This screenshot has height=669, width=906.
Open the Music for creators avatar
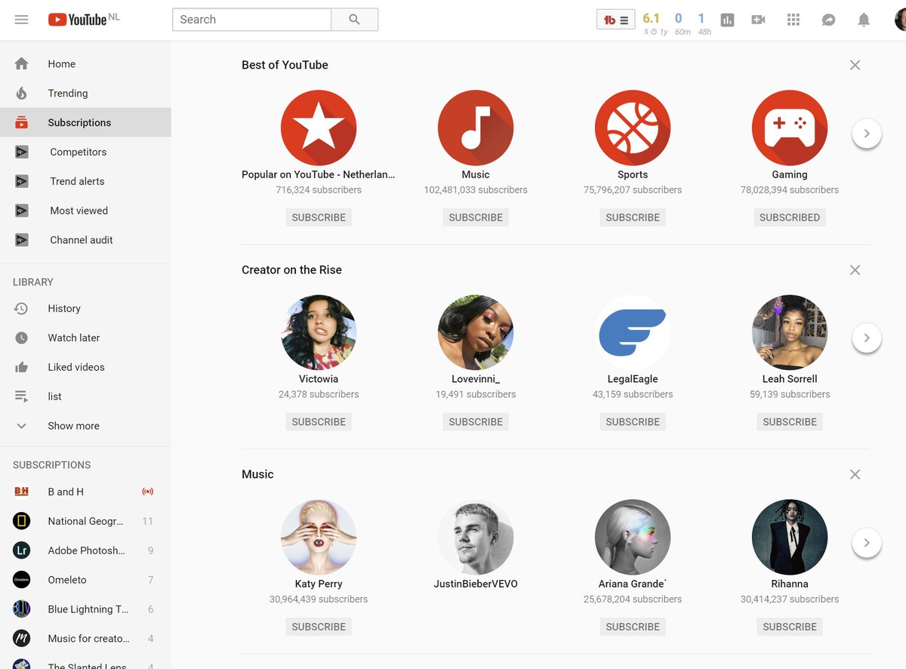point(21,640)
